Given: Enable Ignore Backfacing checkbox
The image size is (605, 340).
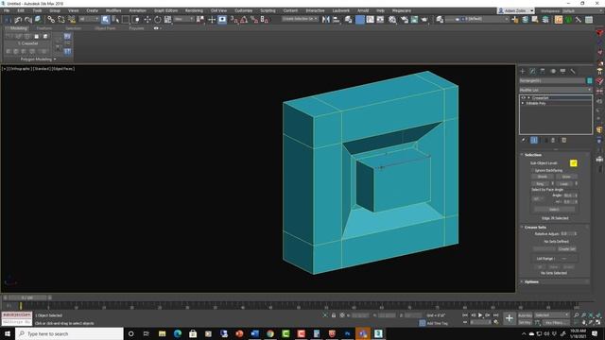Looking at the screenshot, I should (x=532, y=170).
